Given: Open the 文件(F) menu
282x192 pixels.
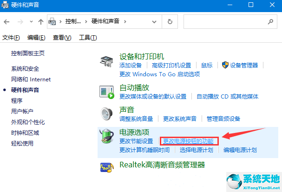Looking at the screenshot, I should point(11,38).
